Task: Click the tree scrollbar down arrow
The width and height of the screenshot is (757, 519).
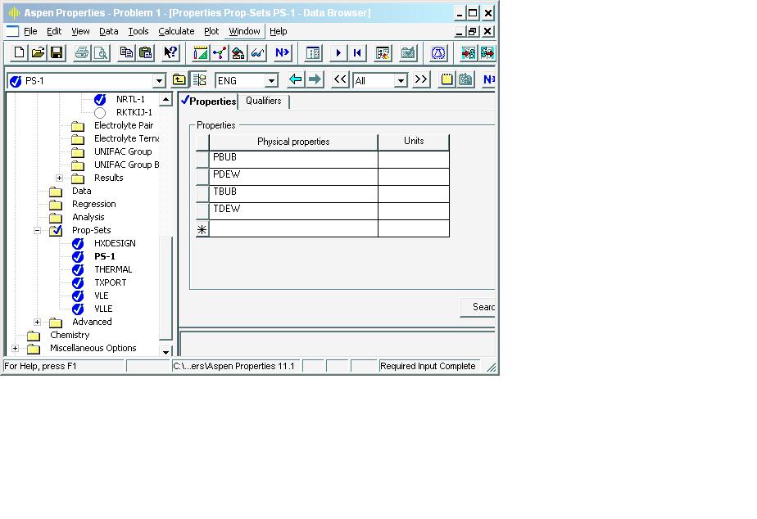Action: point(165,352)
